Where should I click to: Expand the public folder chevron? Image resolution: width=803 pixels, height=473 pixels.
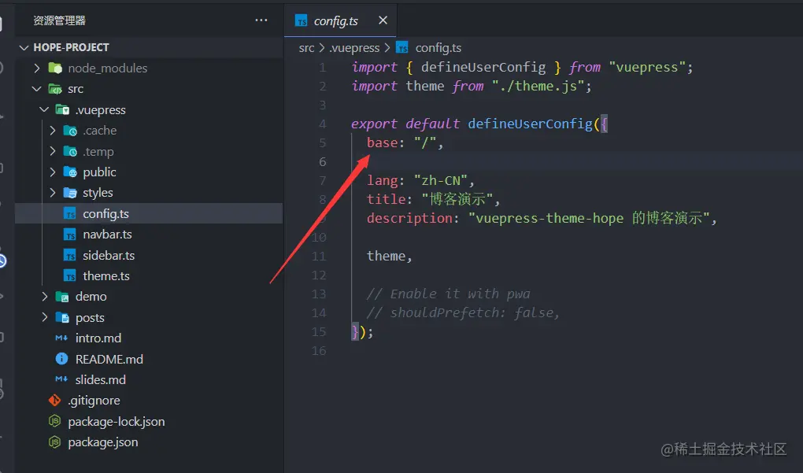[x=52, y=172]
